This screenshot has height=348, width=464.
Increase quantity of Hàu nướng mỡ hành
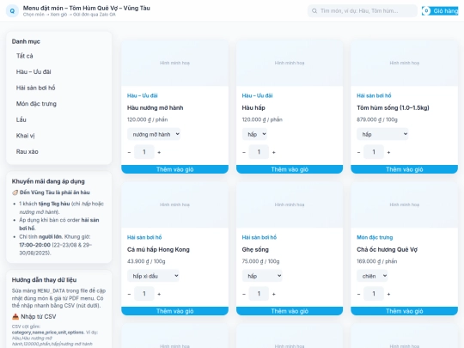click(x=159, y=152)
